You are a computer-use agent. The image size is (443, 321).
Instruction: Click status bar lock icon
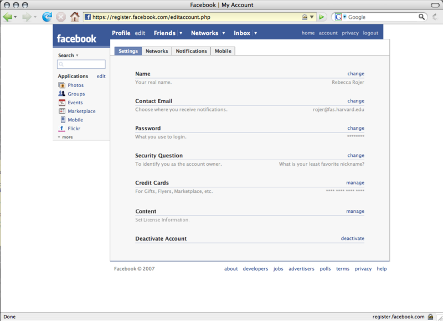coord(431,317)
